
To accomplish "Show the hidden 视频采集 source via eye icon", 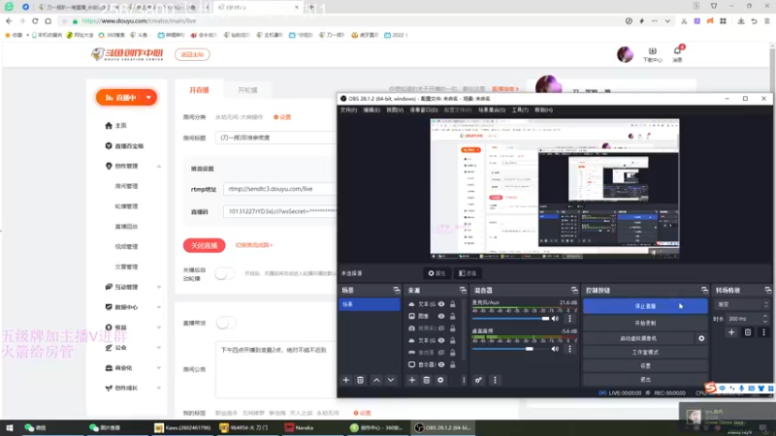I will (x=441, y=328).
